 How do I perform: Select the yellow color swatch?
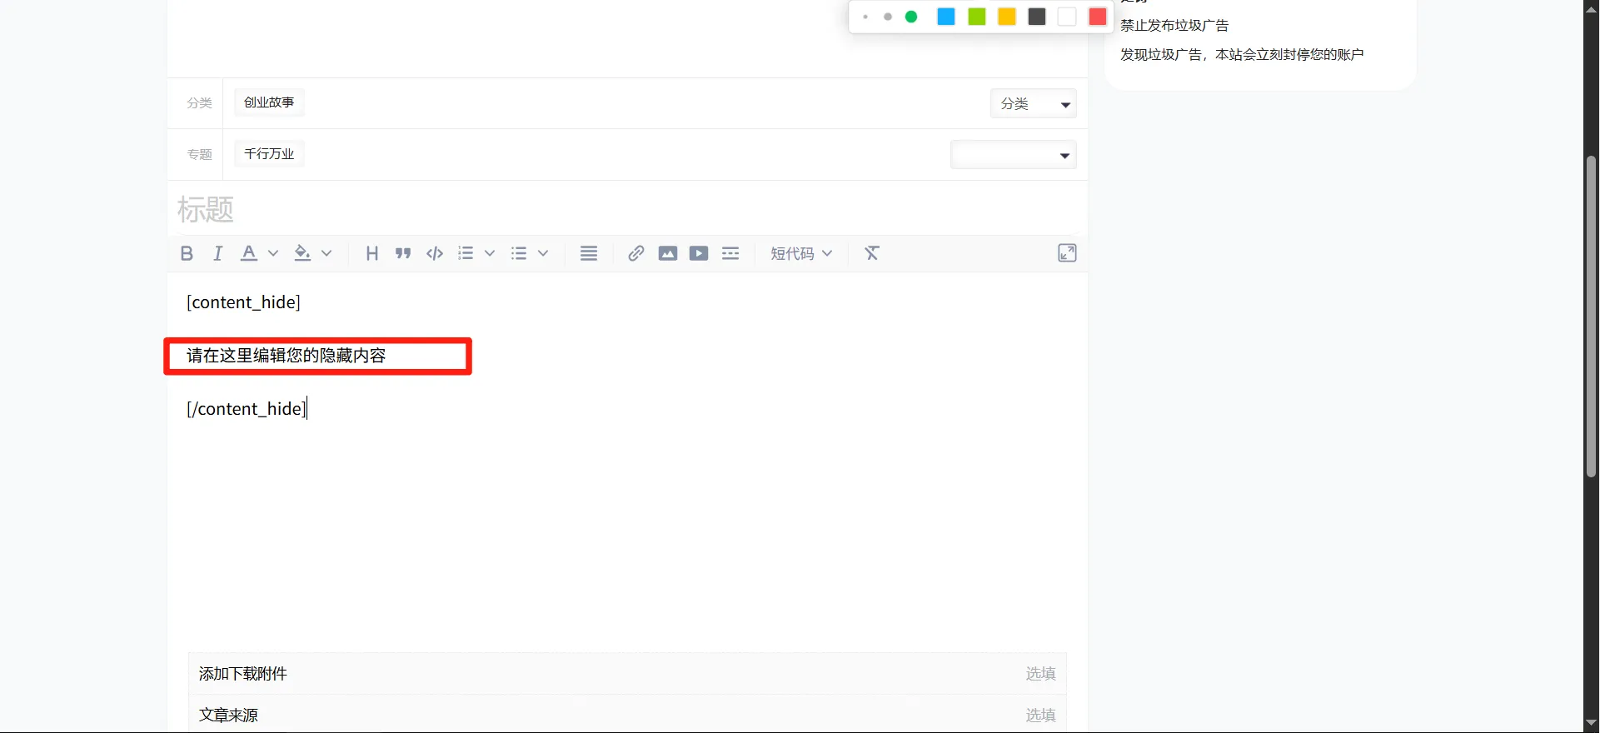(x=1007, y=17)
